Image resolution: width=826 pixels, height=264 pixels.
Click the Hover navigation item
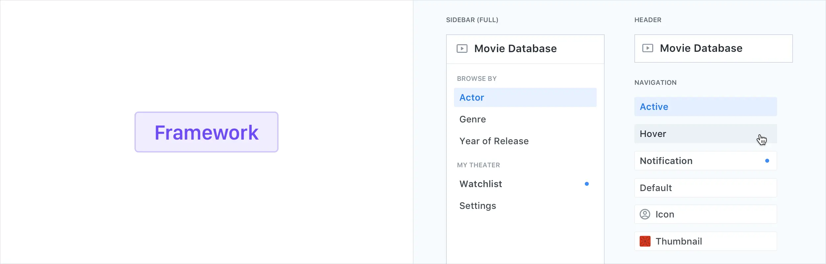pyautogui.click(x=653, y=134)
